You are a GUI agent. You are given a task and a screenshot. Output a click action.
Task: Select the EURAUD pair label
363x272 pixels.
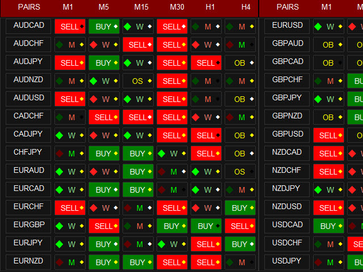click(28, 171)
